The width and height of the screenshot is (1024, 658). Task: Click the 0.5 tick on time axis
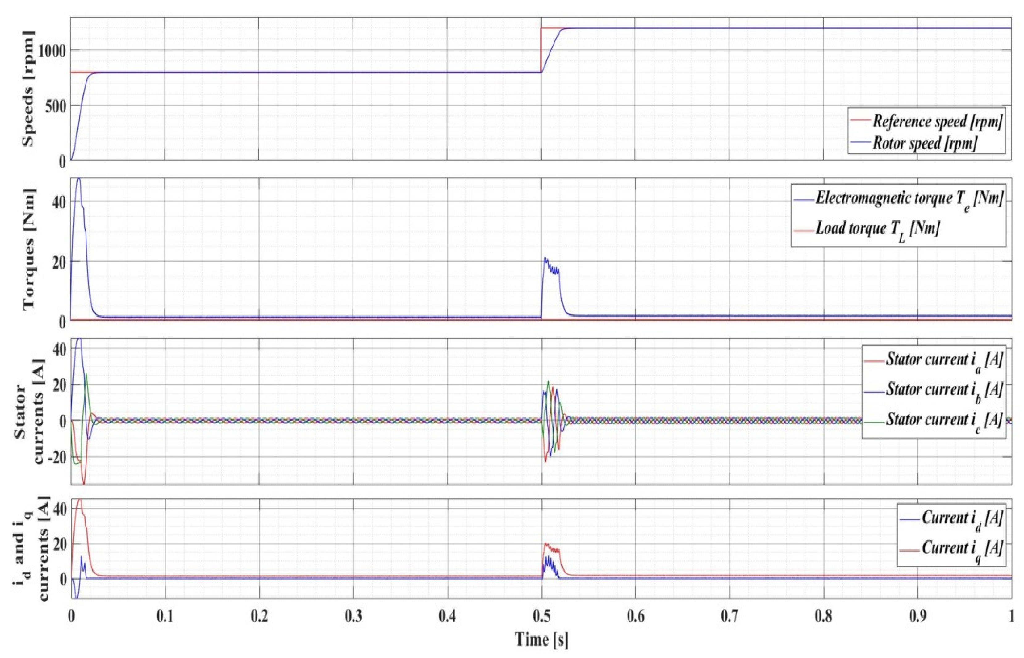click(x=541, y=616)
